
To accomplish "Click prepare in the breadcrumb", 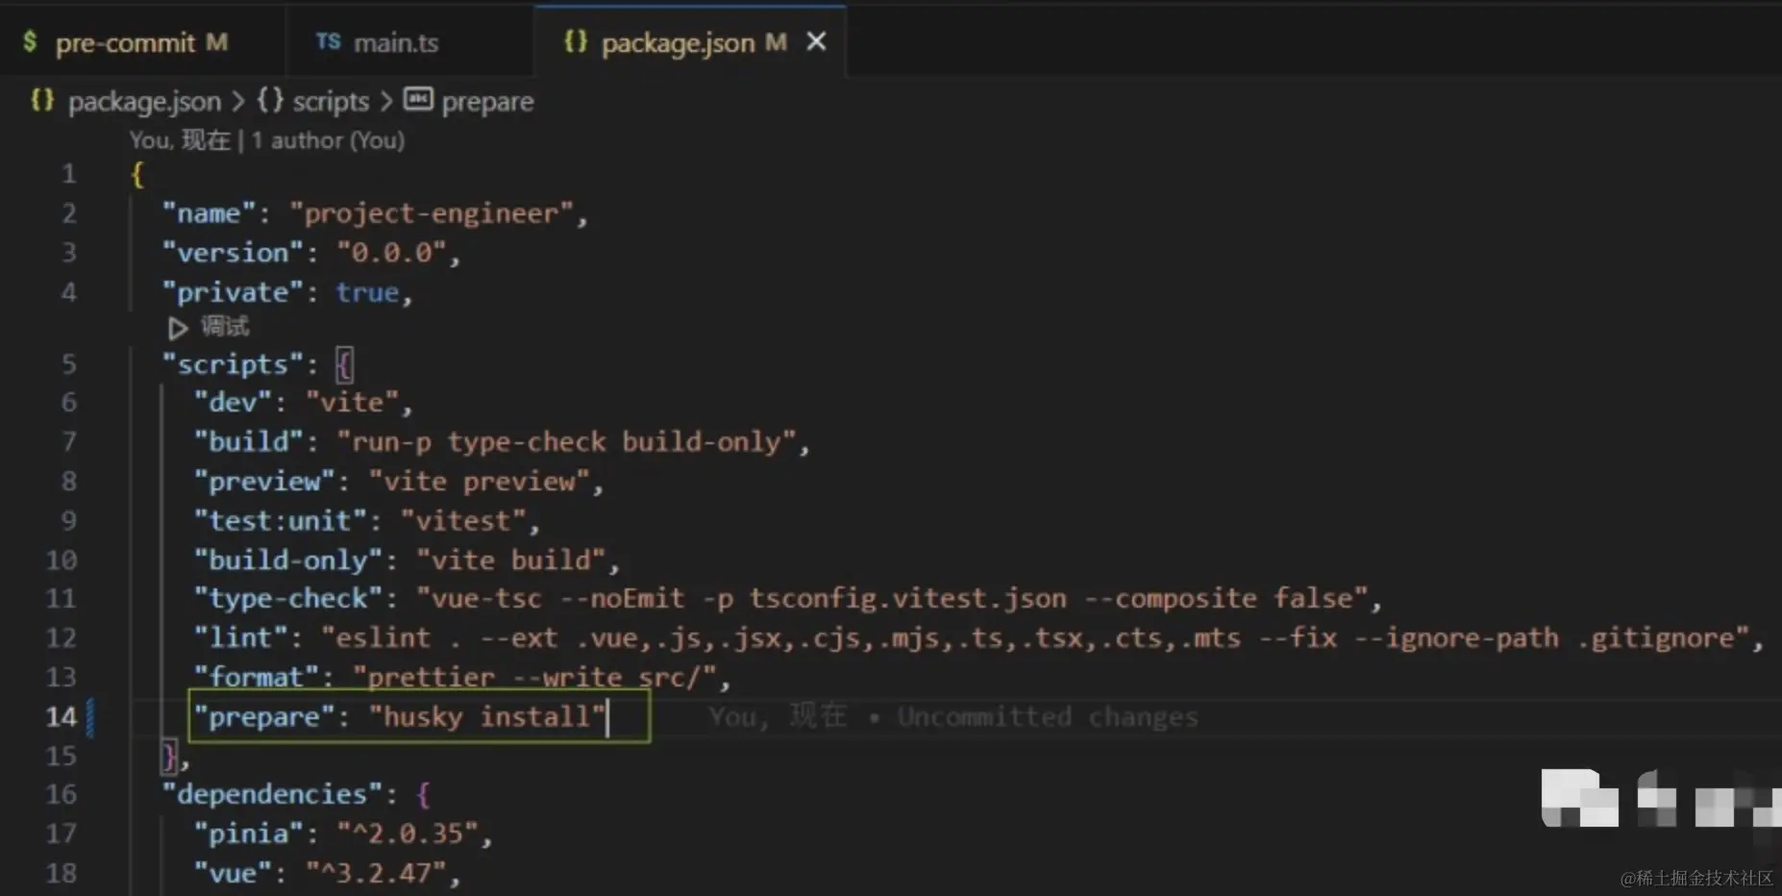I will (x=487, y=101).
